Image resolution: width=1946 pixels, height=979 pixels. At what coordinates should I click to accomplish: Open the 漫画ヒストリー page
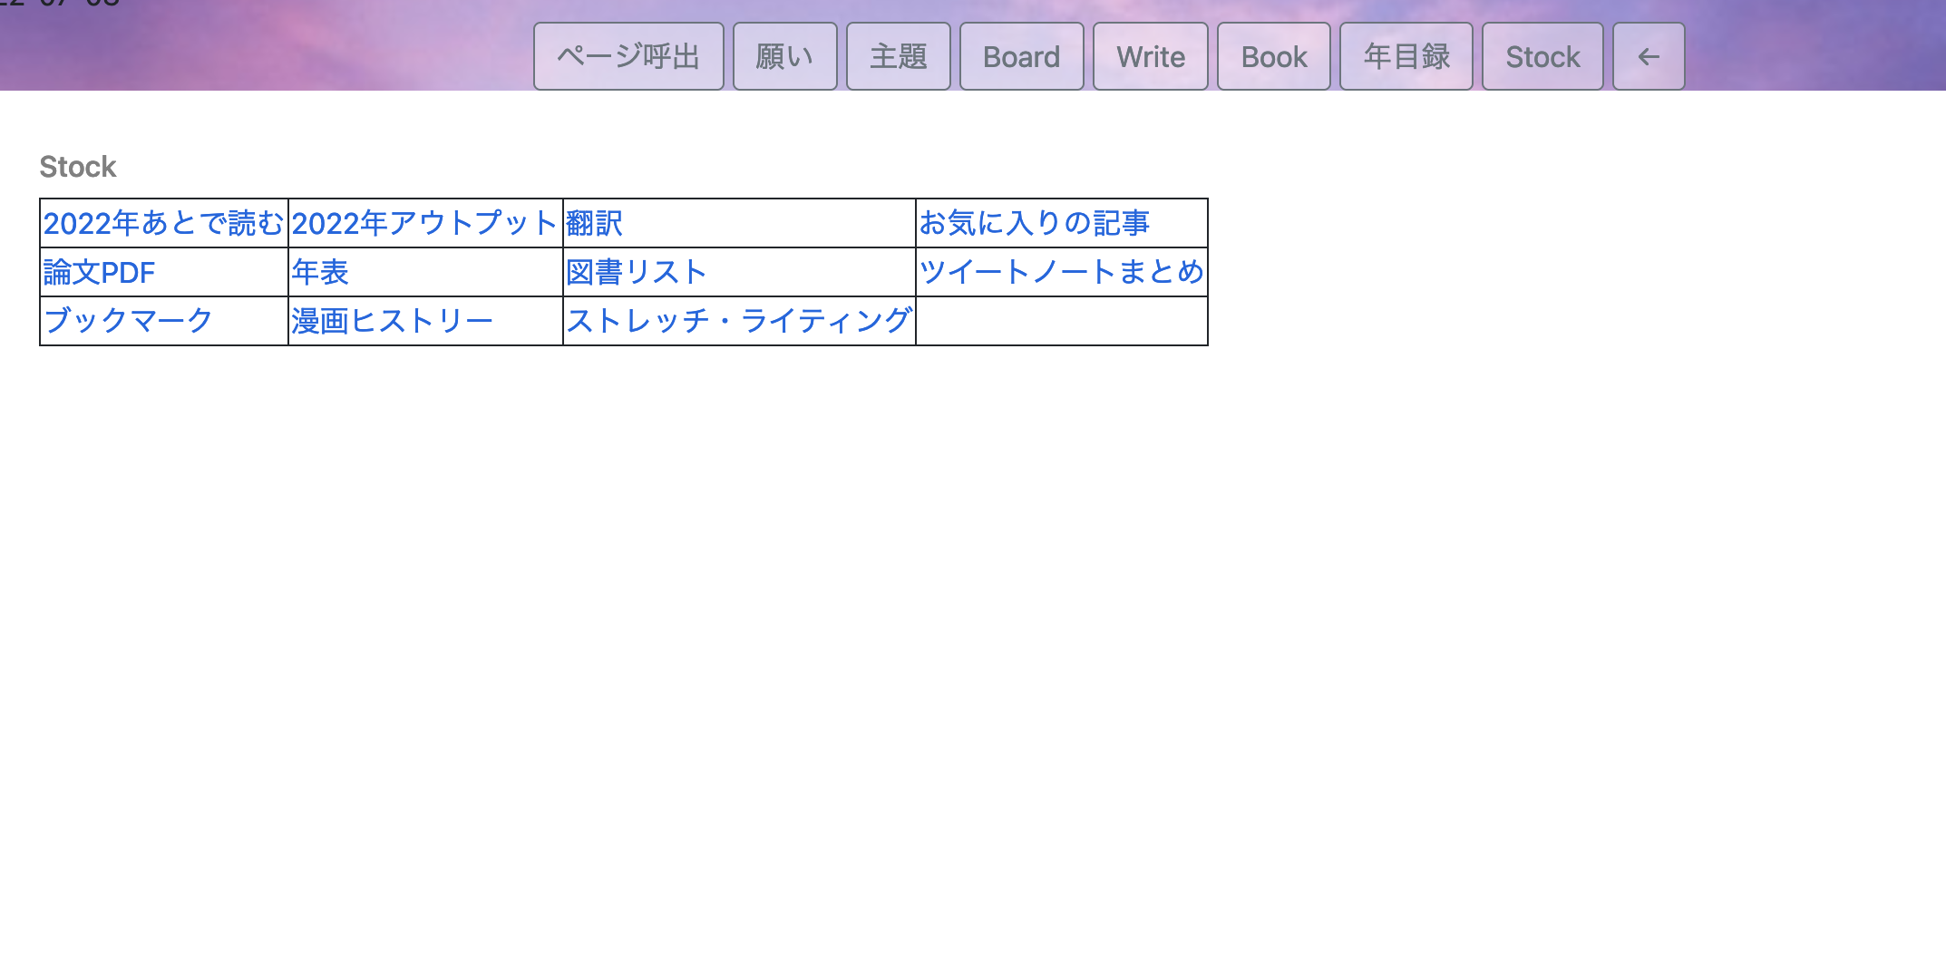tap(390, 319)
